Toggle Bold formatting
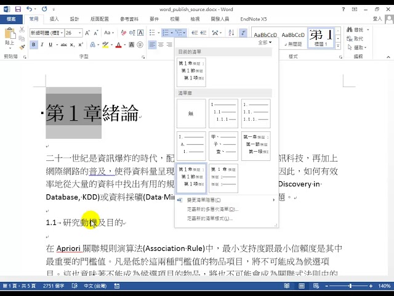The width and height of the screenshot is (394, 296). click(34, 45)
